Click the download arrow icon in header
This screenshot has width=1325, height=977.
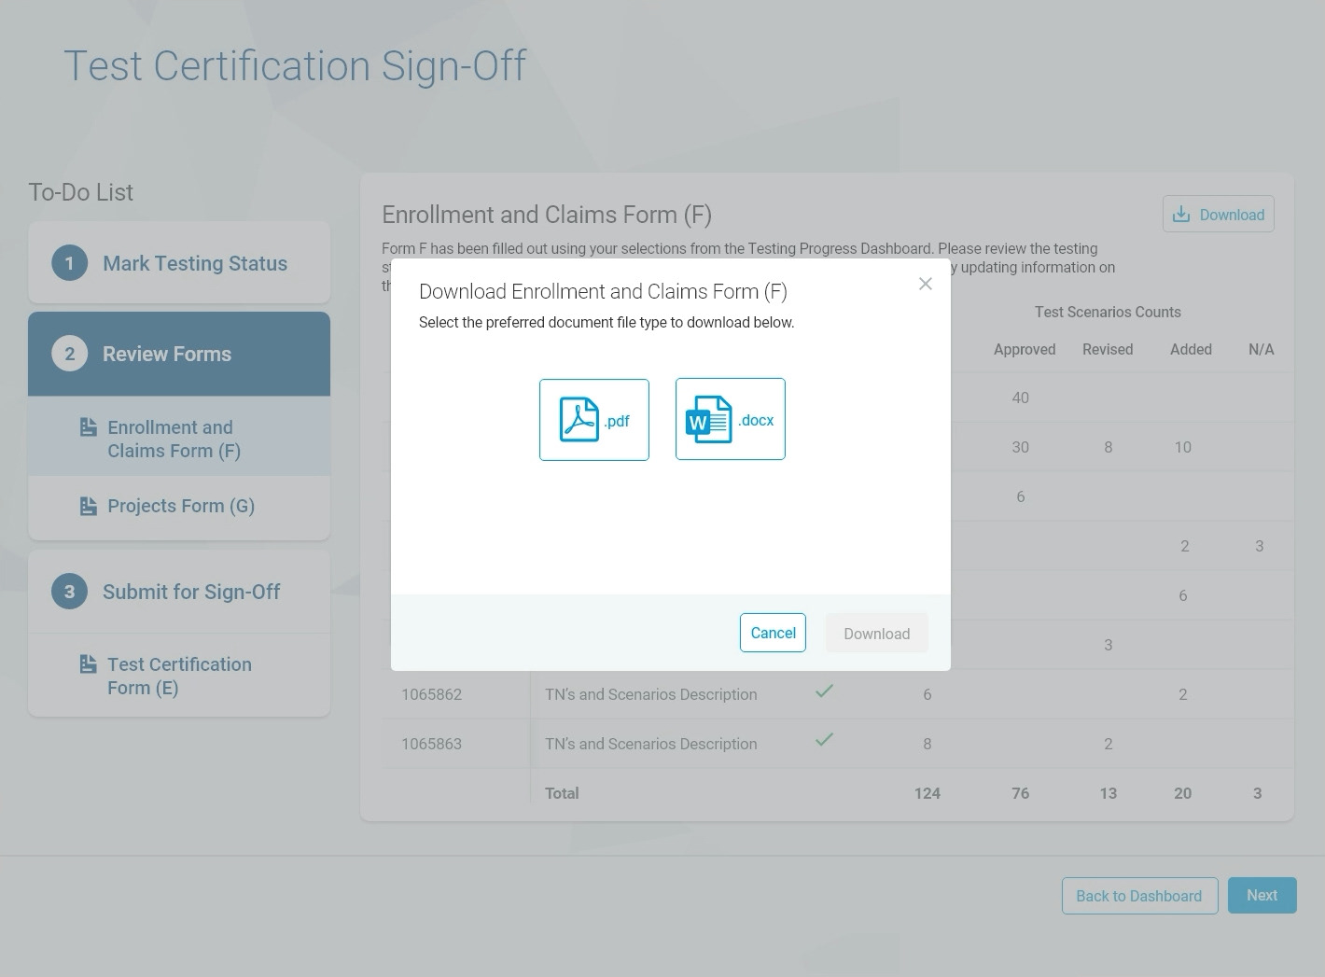tap(1181, 215)
